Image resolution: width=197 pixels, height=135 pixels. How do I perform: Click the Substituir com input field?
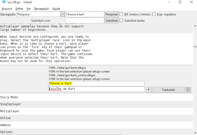85,20
